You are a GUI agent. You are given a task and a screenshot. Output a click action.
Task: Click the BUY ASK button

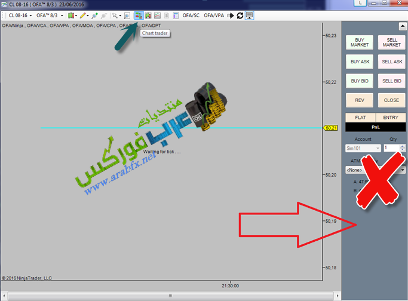360,62
